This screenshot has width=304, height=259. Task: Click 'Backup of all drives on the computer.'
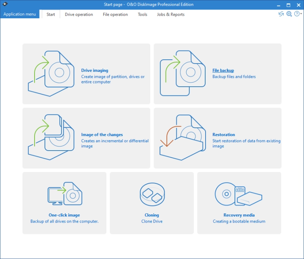pos(64,221)
